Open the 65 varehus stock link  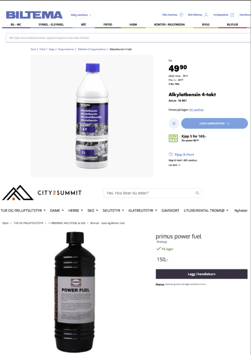[196, 110]
